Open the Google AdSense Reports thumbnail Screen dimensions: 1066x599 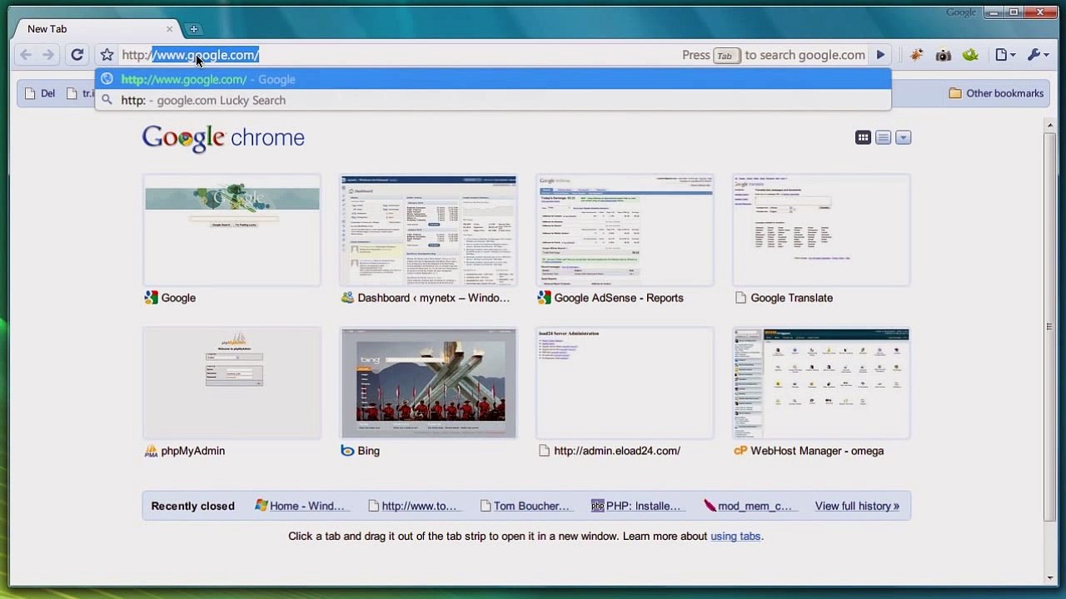click(625, 230)
